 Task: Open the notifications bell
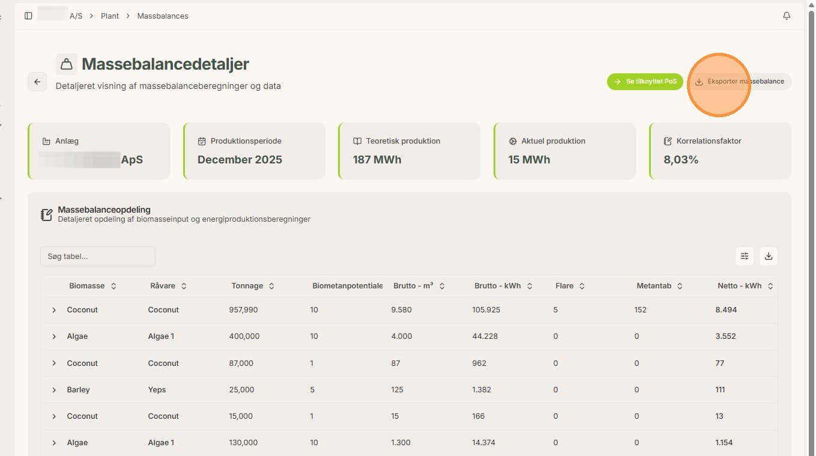point(787,16)
